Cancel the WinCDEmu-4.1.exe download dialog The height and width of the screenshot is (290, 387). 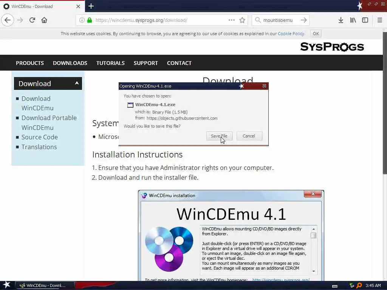point(249,136)
